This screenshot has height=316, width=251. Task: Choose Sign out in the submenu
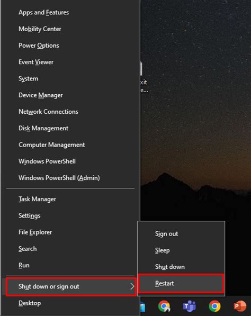(x=181, y=233)
